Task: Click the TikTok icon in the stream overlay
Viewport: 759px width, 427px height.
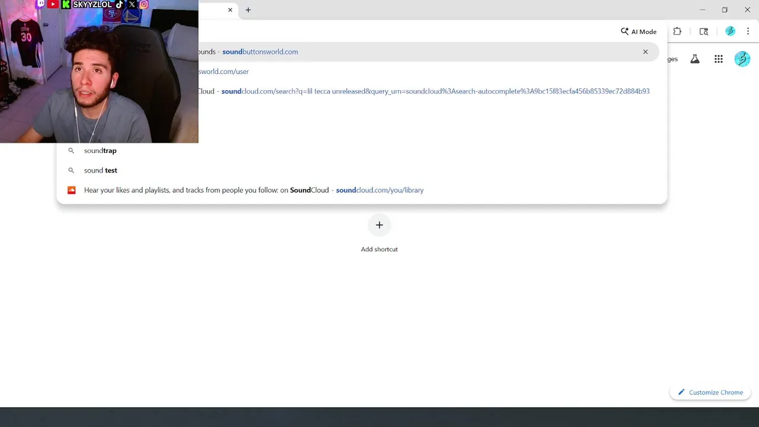Action: click(119, 4)
